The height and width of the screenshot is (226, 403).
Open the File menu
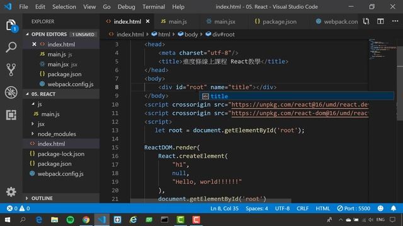click(x=24, y=7)
